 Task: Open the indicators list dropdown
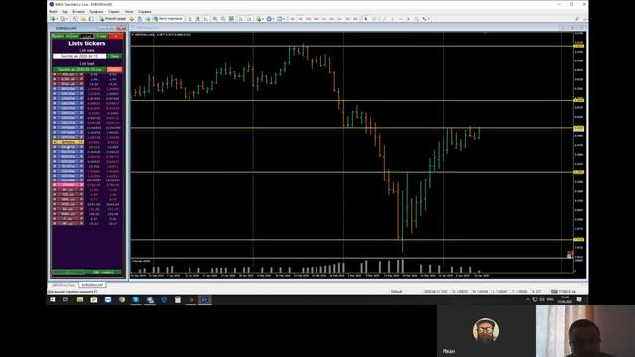coord(260,19)
